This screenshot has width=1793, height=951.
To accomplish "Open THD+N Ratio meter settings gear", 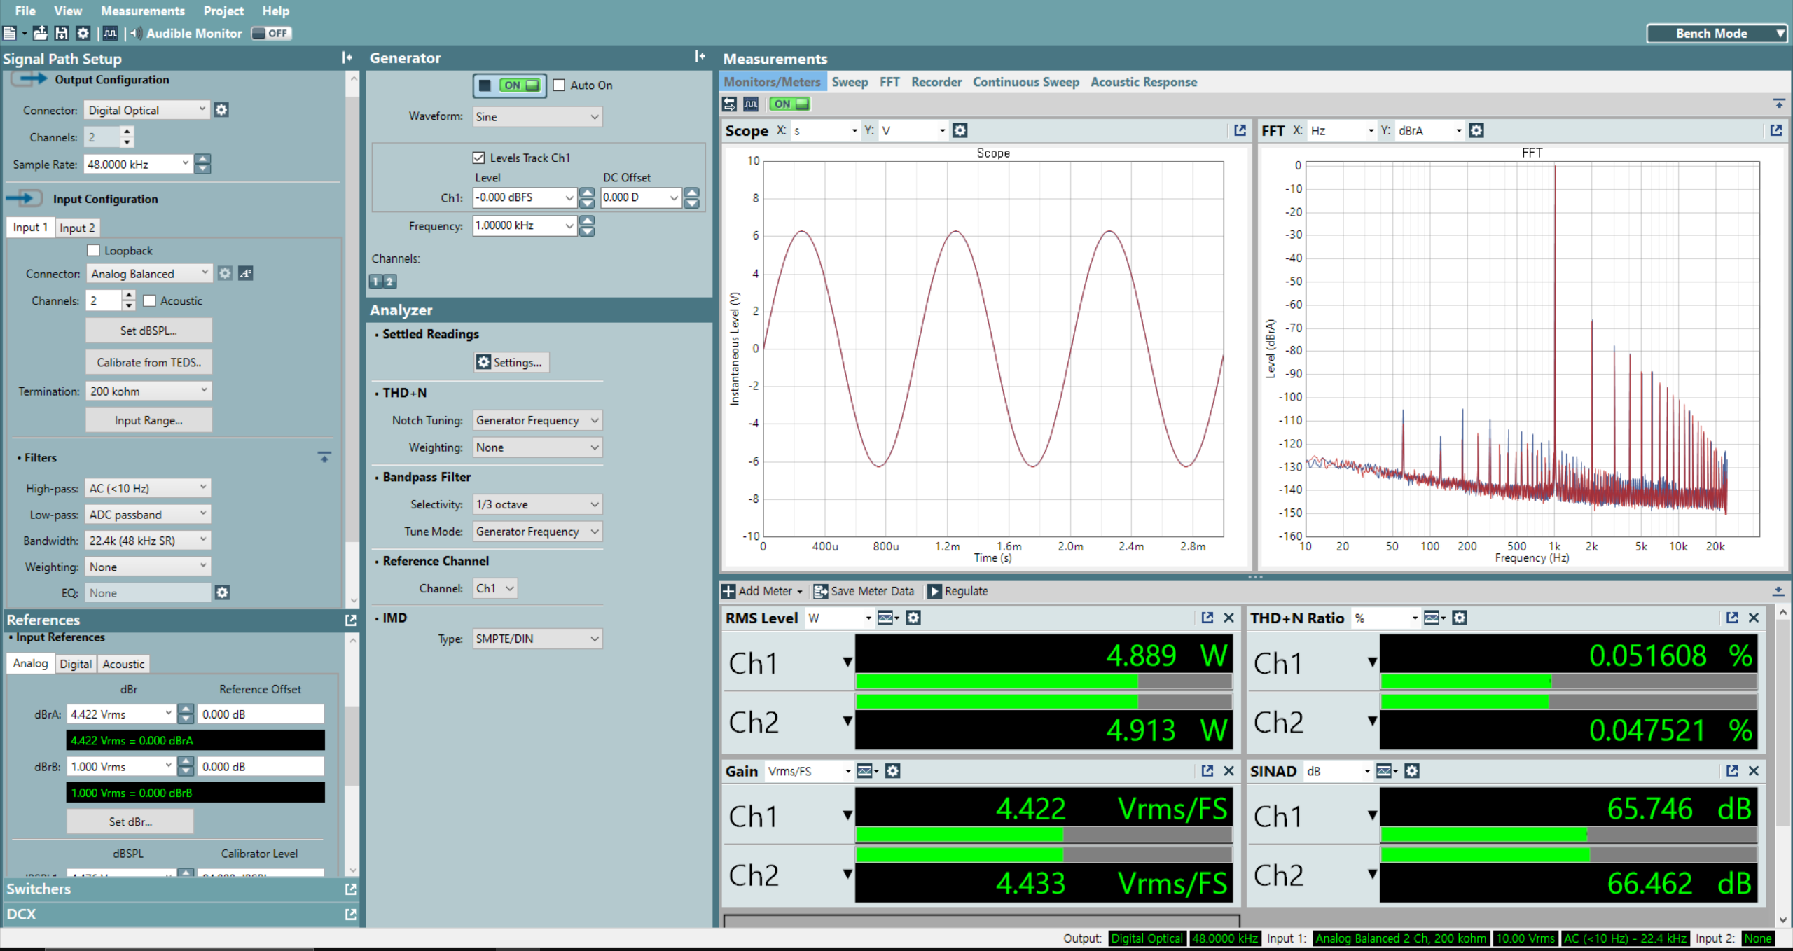I will point(1460,618).
